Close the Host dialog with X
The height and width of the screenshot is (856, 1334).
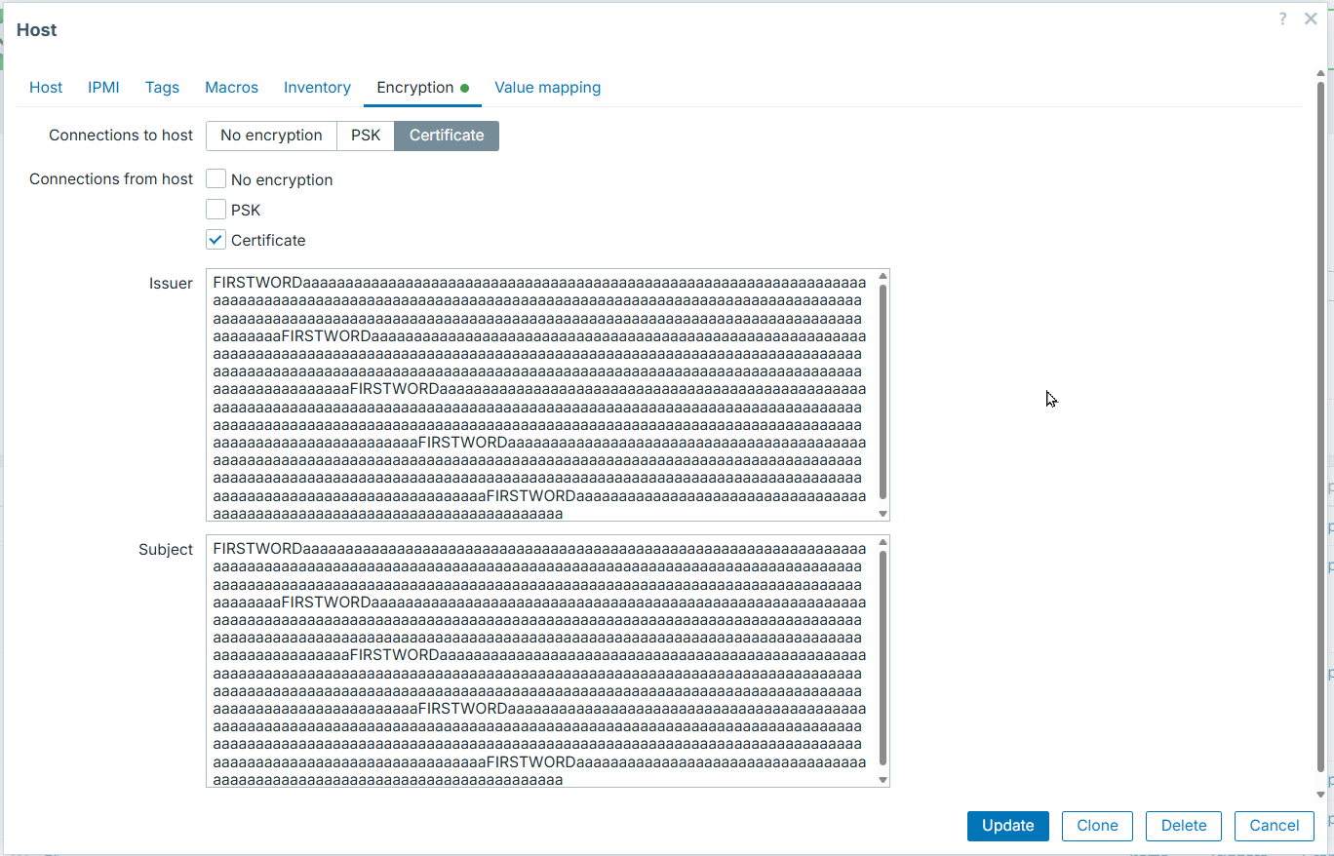pyautogui.click(x=1311, y=19)
